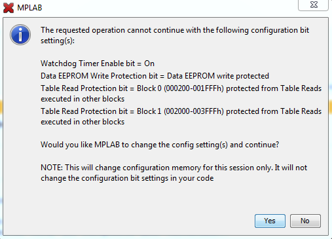Image resolution: width=332 pixels, height=239 pixels.
Task: Click the red MPLAB X logo icon
Action: (9, 8)
